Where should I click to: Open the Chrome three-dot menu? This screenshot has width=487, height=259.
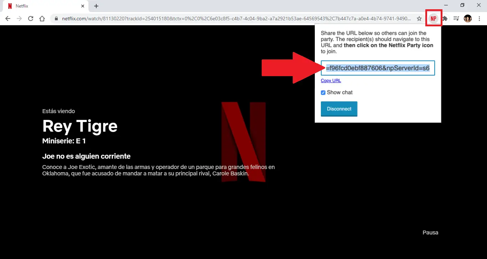(x=479, y=18)
